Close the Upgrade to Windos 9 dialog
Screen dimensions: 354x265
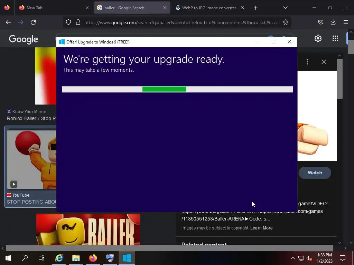coord(289,42)
